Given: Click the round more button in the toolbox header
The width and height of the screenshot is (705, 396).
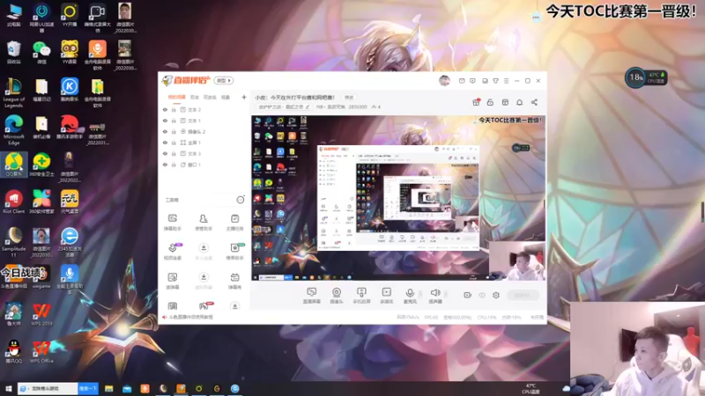Looking at the screenshot, I should click(241, 200).
